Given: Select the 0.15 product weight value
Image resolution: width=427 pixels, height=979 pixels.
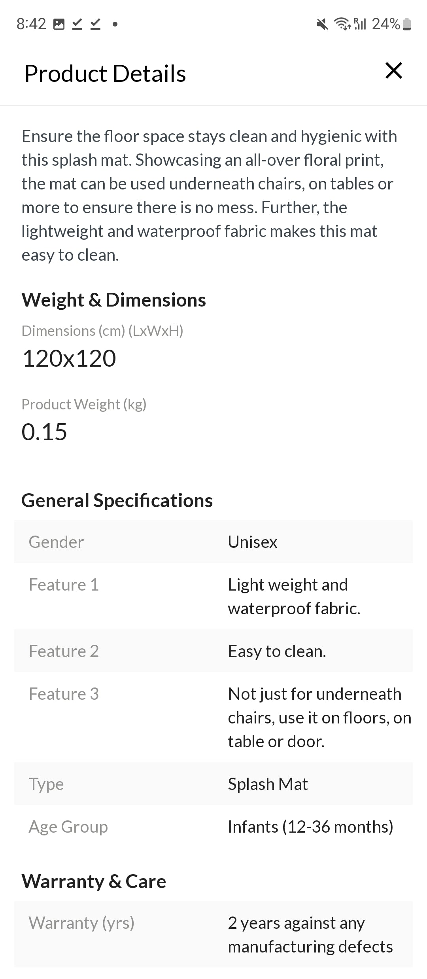Looking at the screenshot, I should [x=44, y=432].
